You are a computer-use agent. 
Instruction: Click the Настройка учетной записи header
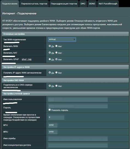click(x=65, y=94)
